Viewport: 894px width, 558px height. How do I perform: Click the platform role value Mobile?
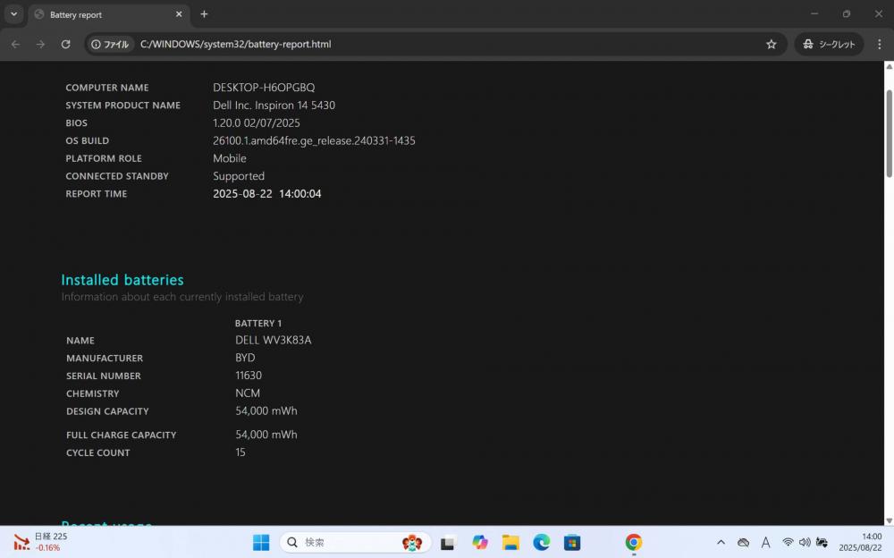230,158
